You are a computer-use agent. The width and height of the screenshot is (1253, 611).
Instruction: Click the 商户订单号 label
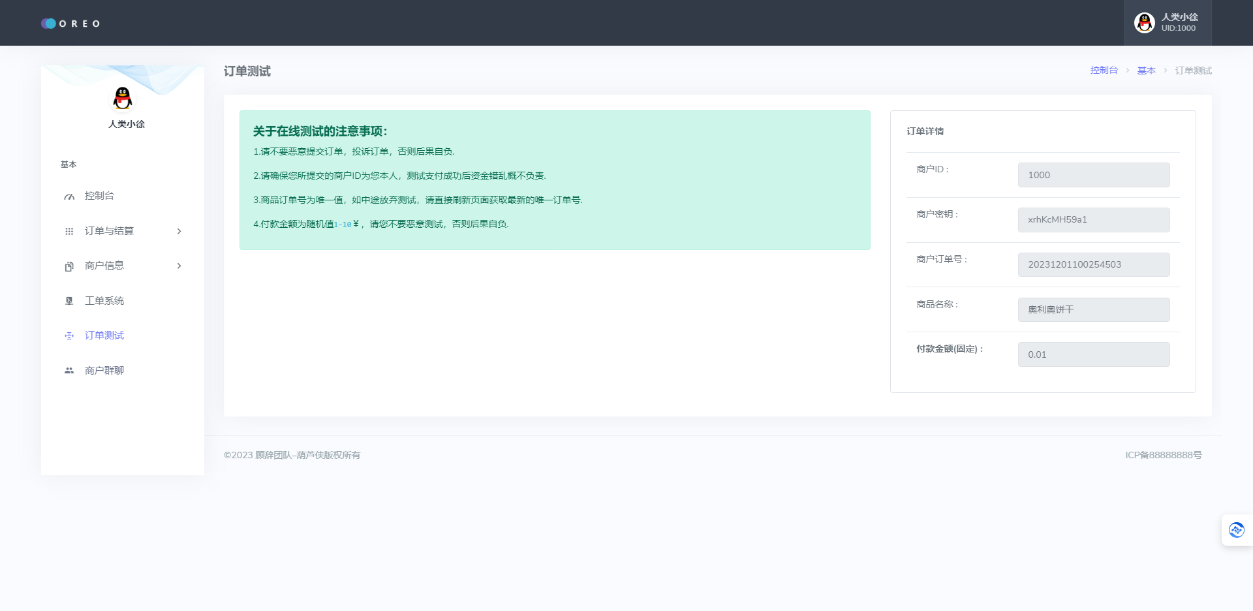[x=941, y=259]
